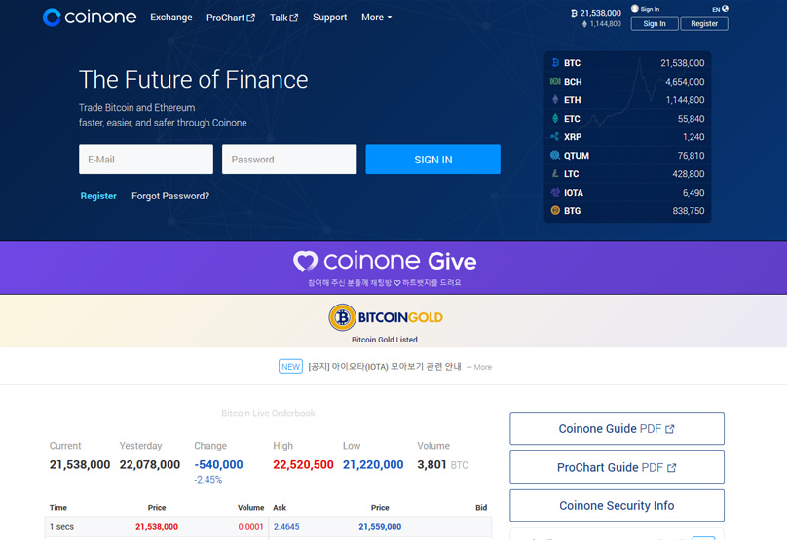The height and width of the screenshot is (540, 787).
Task: Click the header Register outlined button
Action: point(704,23)
